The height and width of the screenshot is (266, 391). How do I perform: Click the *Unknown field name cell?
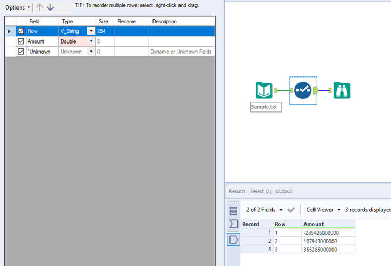pyautogui.click(x=42, y=52)
